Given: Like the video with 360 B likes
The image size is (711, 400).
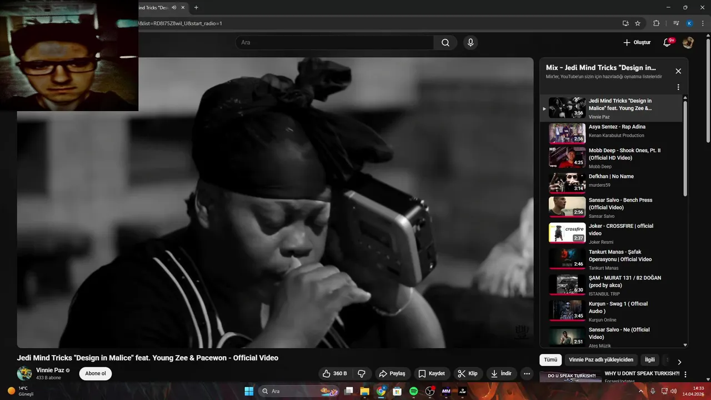Looking at the screenshot, I should [x=334, y=374].
